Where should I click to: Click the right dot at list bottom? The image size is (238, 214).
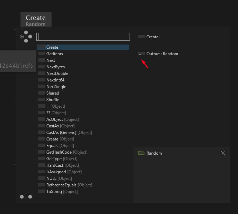tap(30, 197)
